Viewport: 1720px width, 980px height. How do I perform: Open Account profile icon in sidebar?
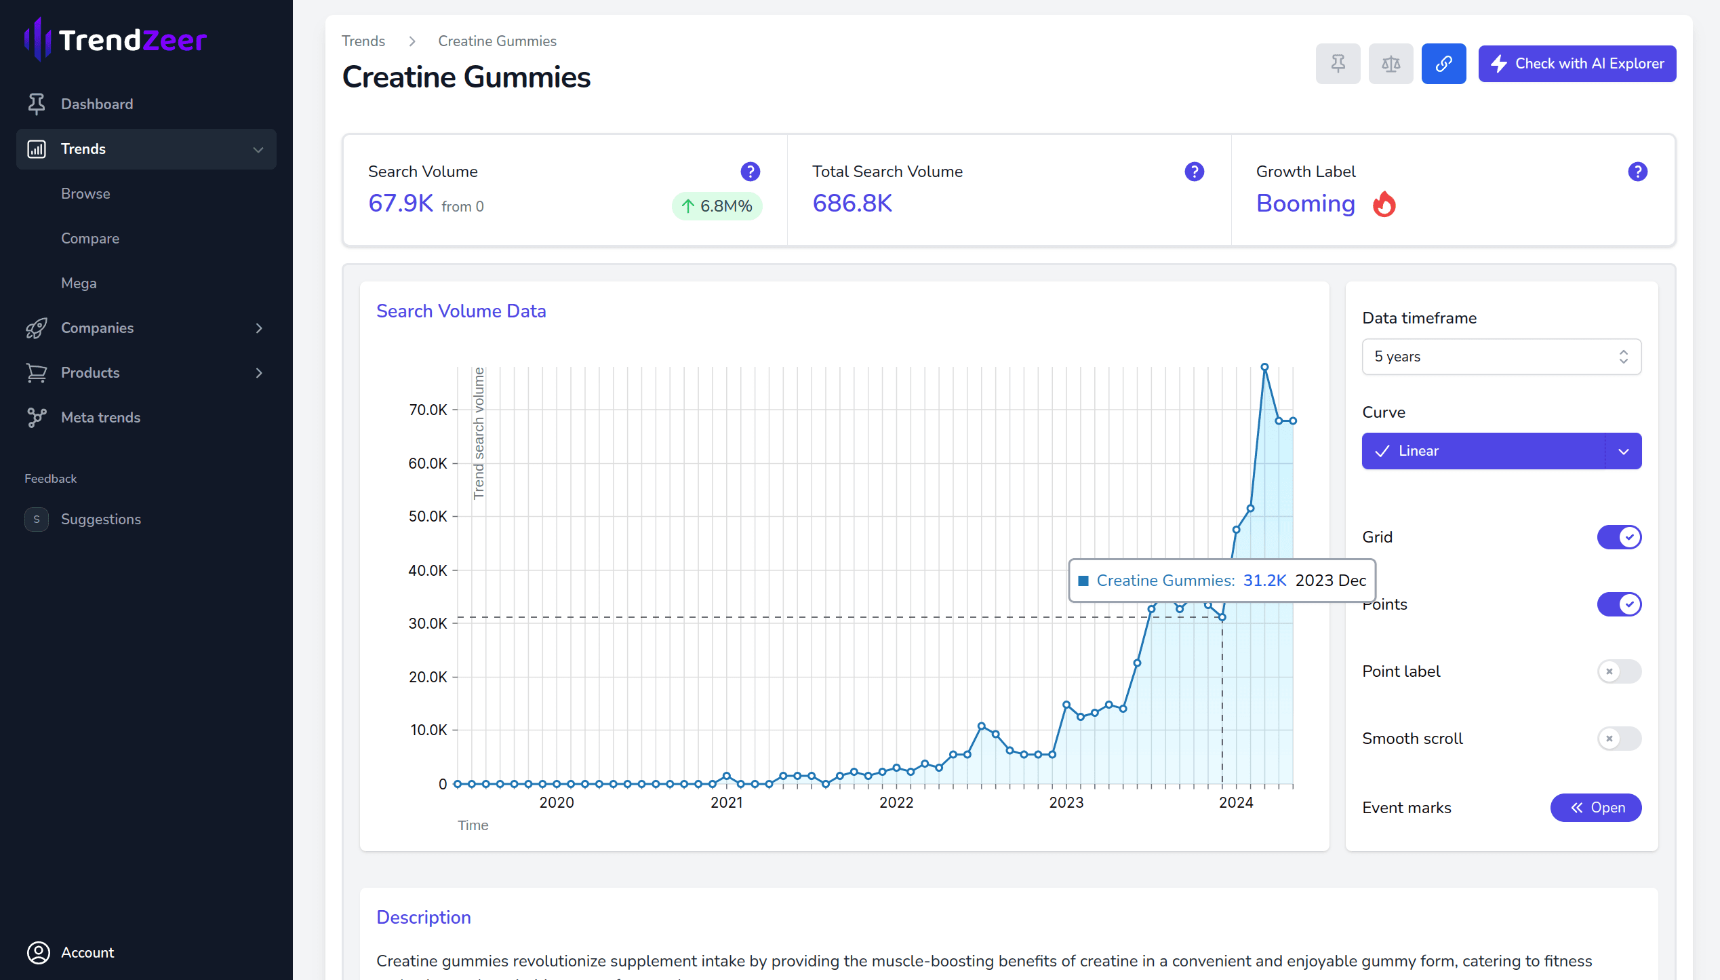click(39, 952)
